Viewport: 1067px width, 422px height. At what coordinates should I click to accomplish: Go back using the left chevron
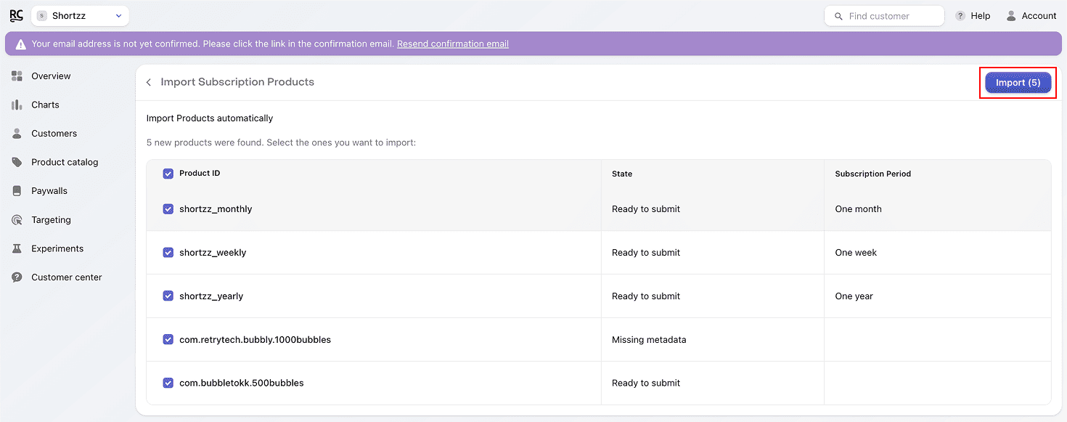tap(149, 83)
